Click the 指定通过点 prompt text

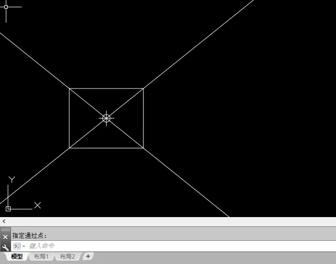tap(30, 236)
